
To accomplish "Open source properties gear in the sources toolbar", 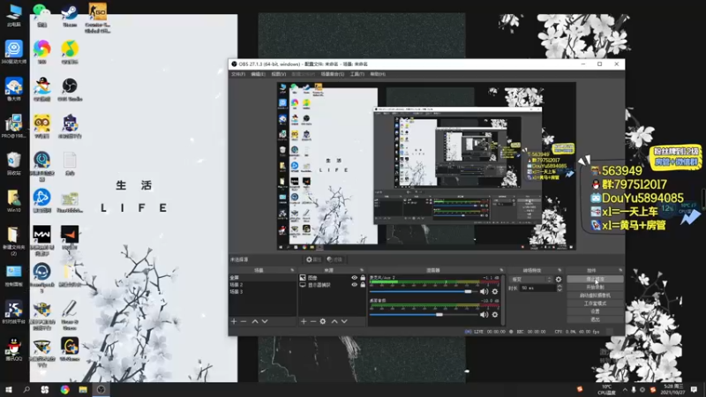I will (x=323, y=321).
